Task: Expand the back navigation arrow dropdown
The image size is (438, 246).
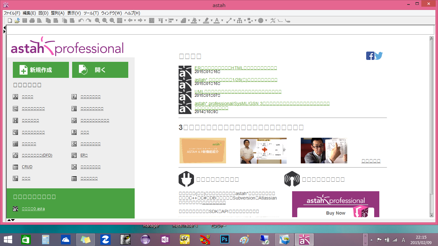Action: 135,20
